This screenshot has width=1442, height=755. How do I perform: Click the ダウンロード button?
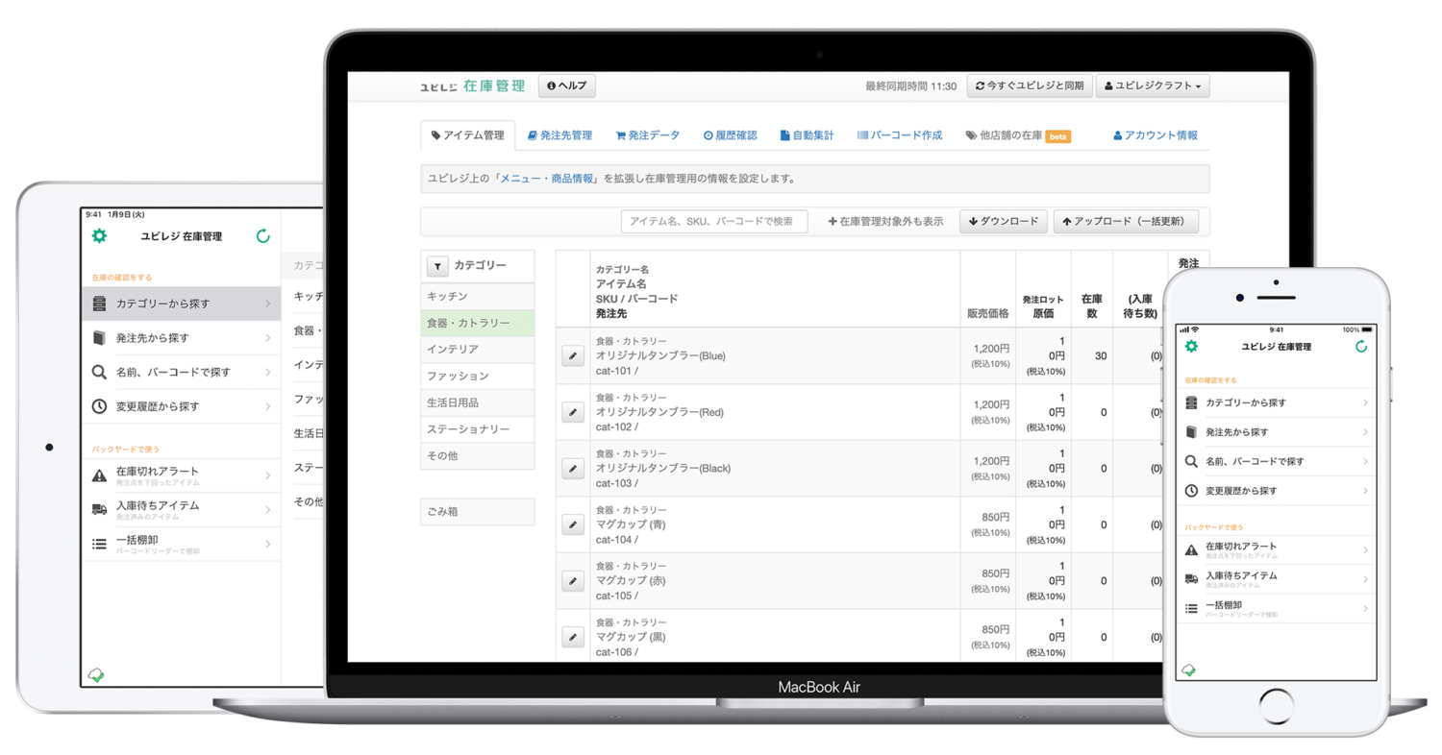coord(1004,222)
